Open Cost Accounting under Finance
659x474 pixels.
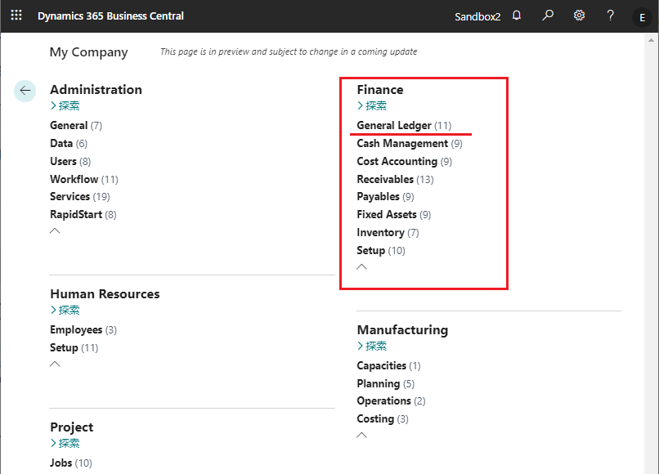click(404, 162)
